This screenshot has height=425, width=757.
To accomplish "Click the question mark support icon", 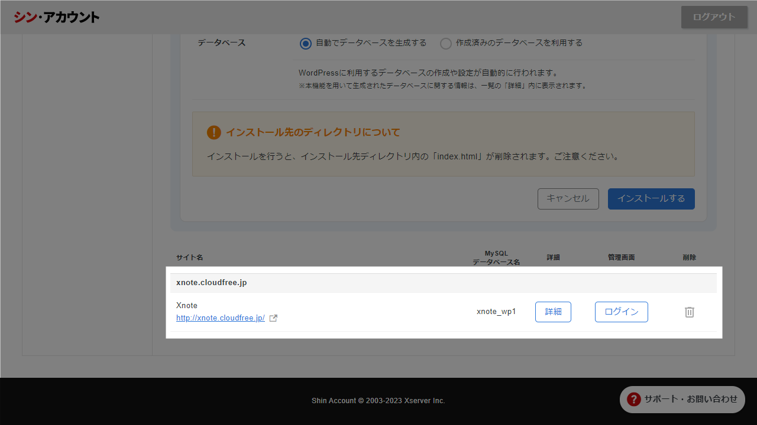I will (634, 399).
